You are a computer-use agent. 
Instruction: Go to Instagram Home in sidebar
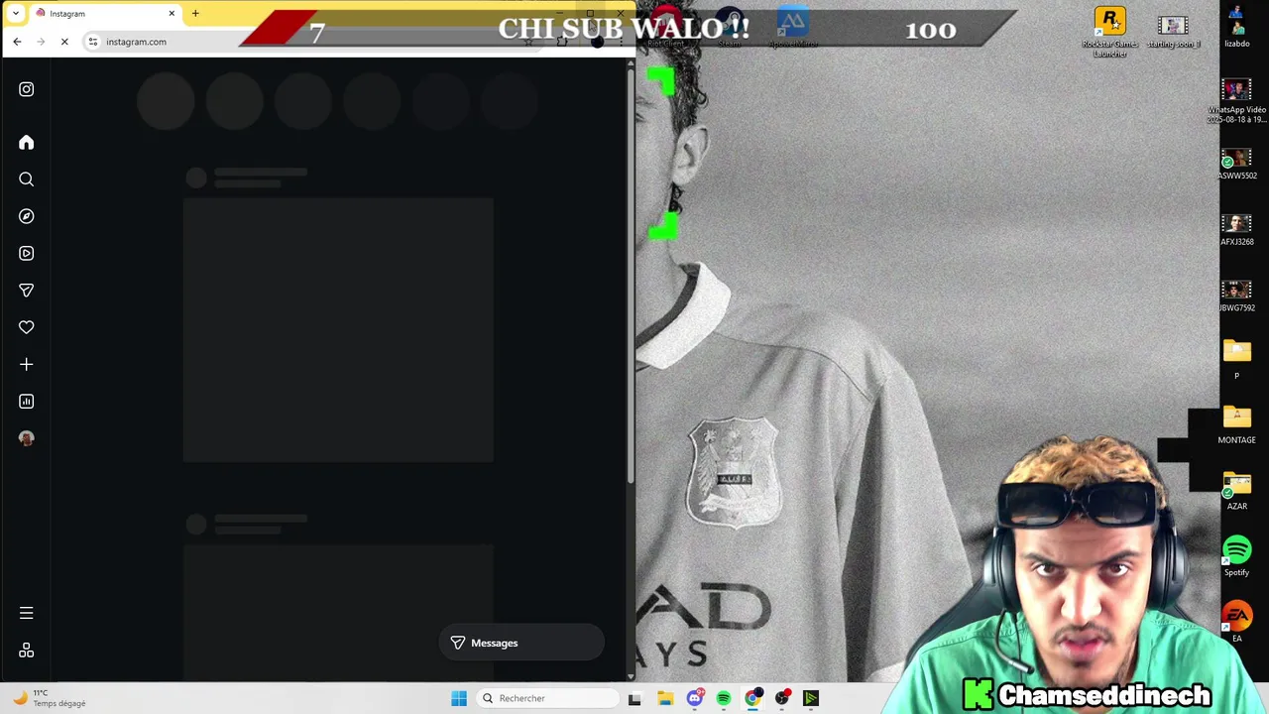click(27, 143)
